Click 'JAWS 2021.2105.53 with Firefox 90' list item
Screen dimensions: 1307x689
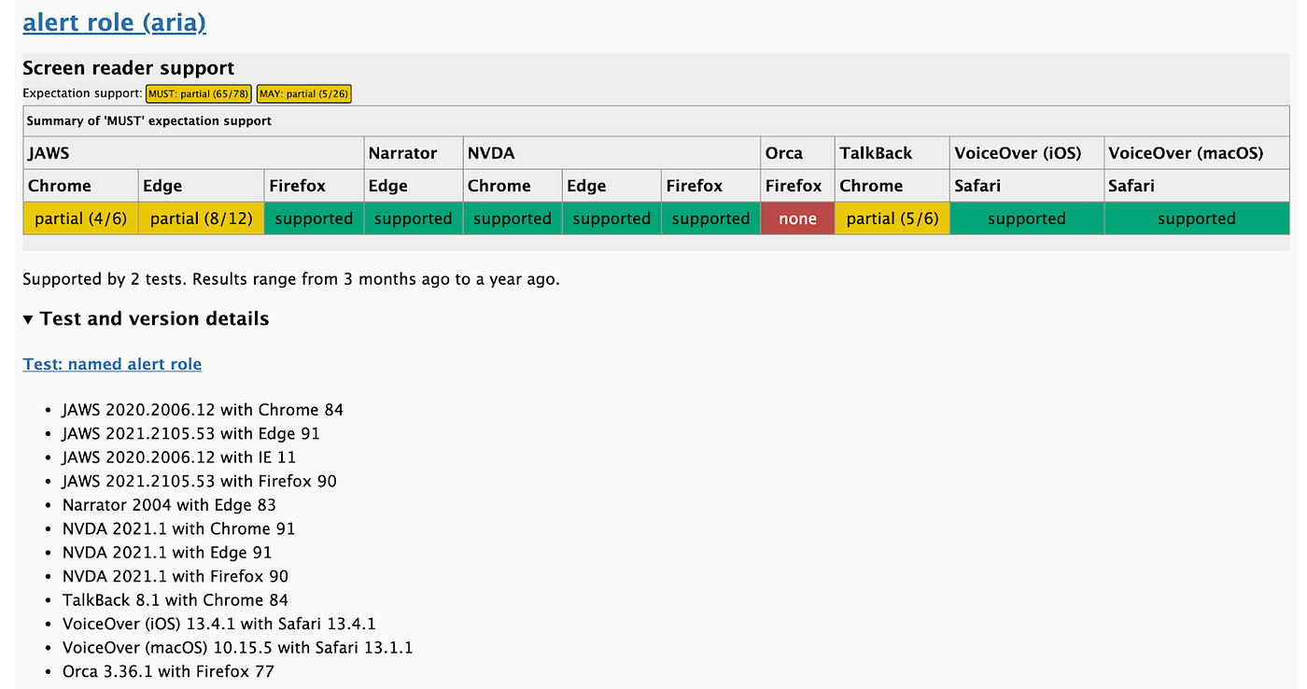click(200, 481)
